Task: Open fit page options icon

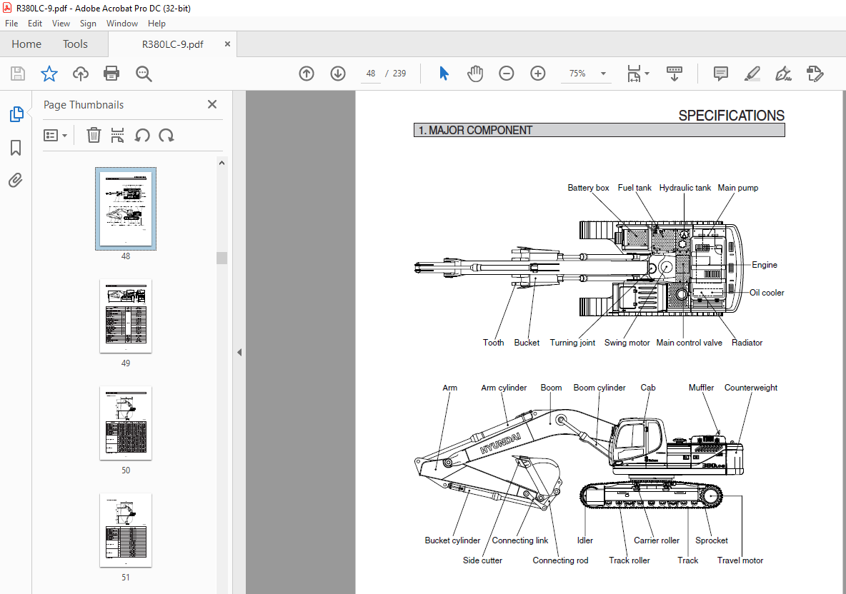Action: (x=638, y=74)
